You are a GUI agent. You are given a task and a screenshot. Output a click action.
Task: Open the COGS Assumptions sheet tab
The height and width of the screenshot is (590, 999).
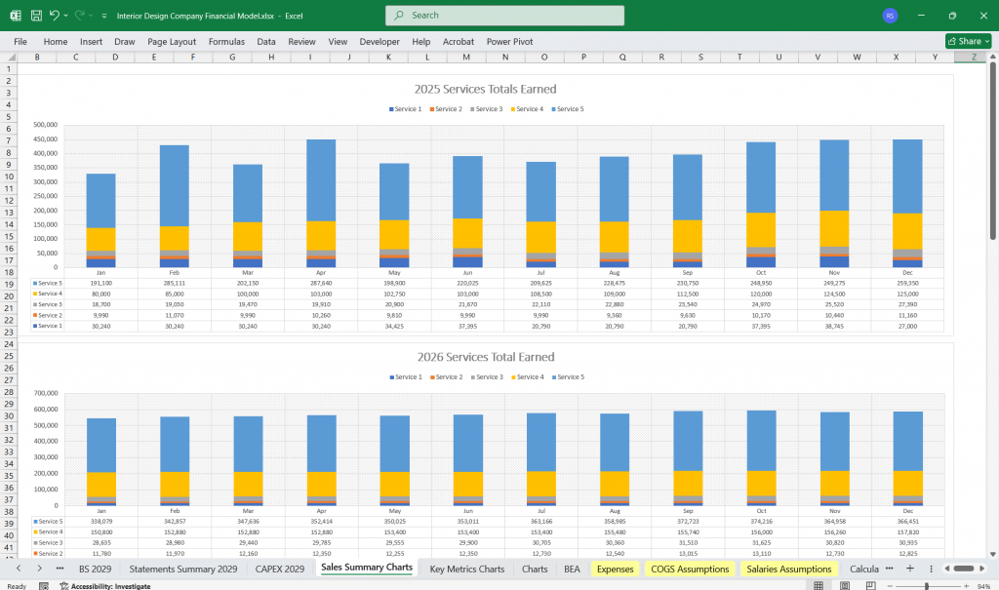click(690, 569)
